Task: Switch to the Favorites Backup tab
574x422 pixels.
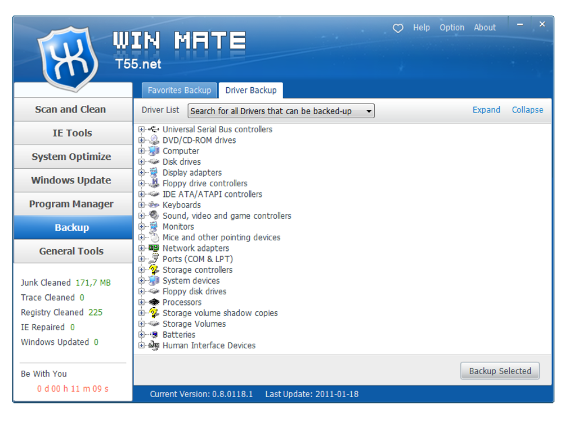Action: tap(180, 91)
